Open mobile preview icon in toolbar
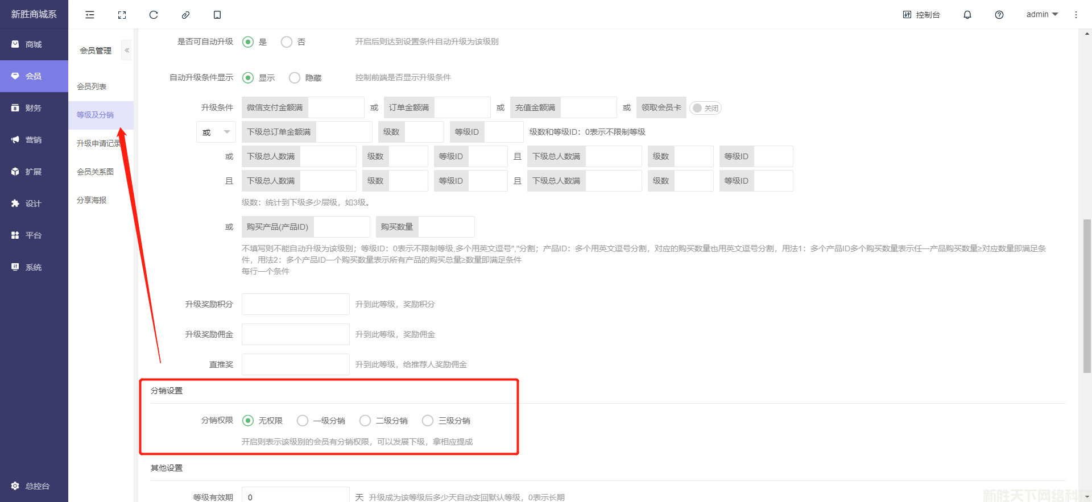This screenshot has width=1092, height=502. [x=217, y=15]
